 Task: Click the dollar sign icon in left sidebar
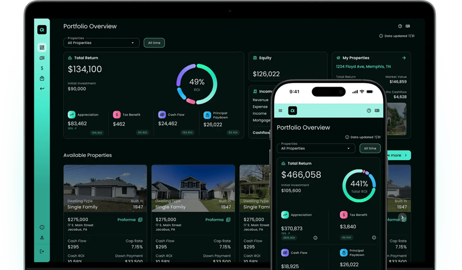click(x=42, y=68)
